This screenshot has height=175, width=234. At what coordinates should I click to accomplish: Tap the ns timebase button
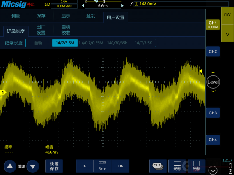(121, 166)
